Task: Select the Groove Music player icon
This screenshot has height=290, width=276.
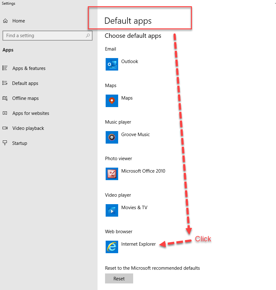Action: pos(112,137)
